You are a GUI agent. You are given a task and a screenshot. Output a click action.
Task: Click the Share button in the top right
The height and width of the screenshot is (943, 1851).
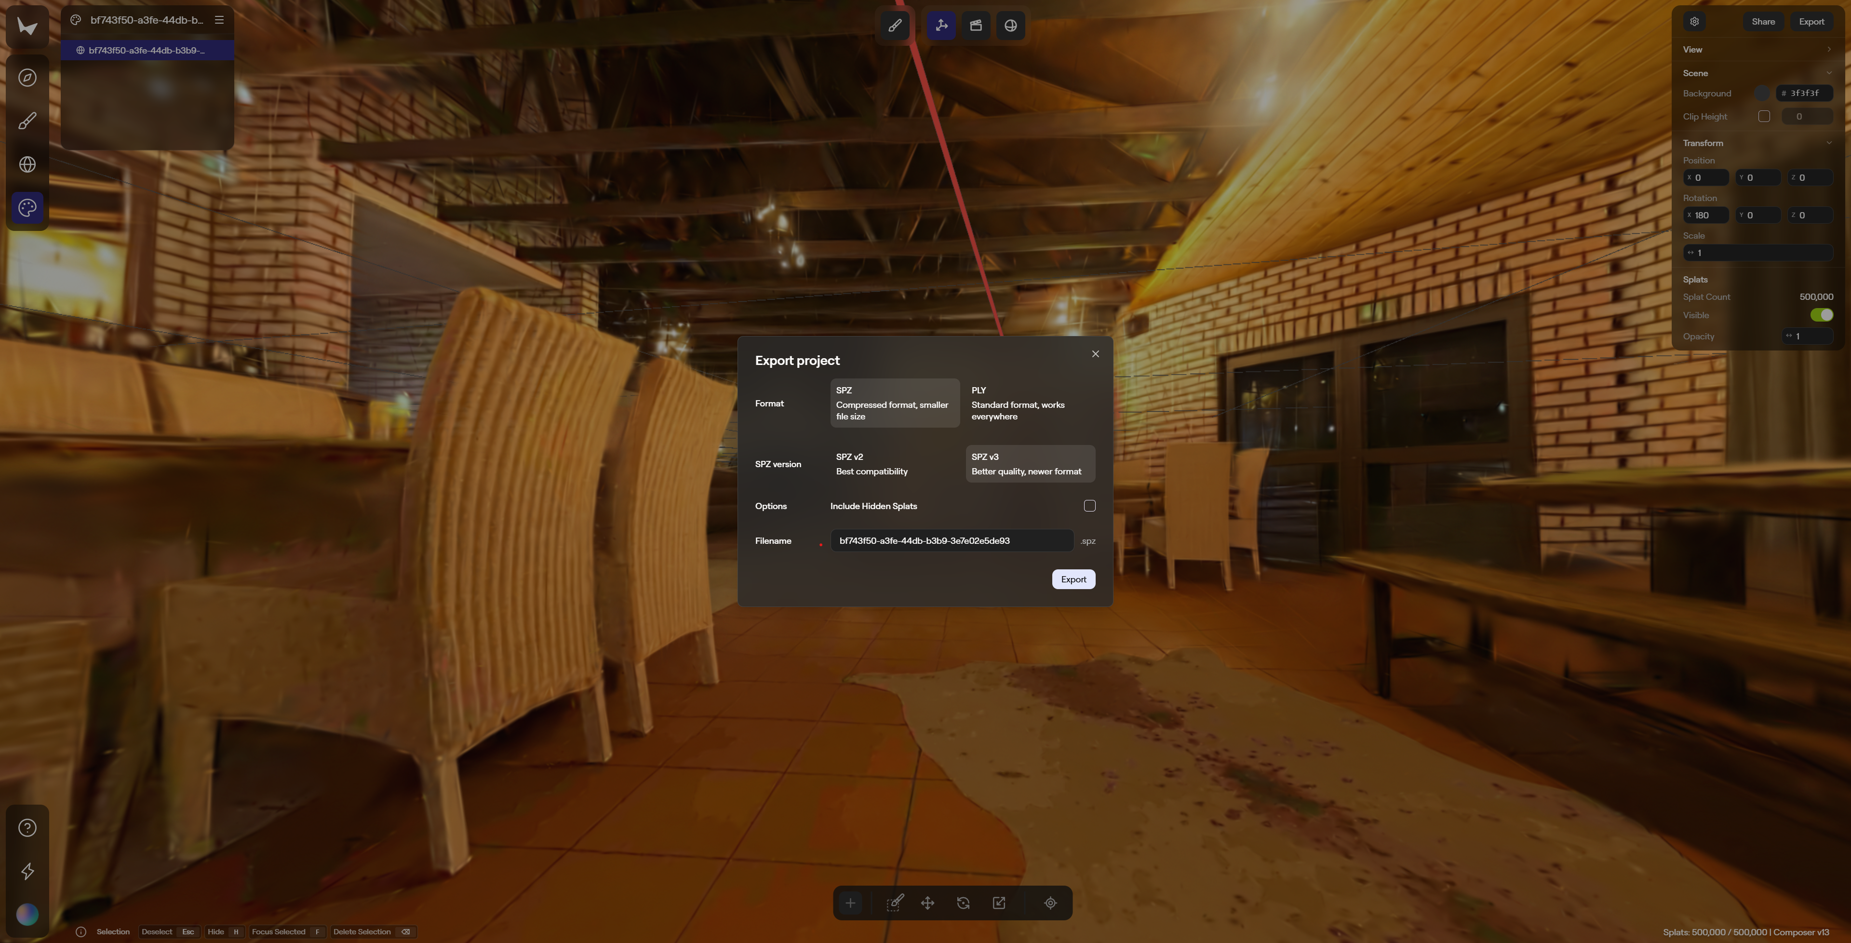(x=1763, y=22)
